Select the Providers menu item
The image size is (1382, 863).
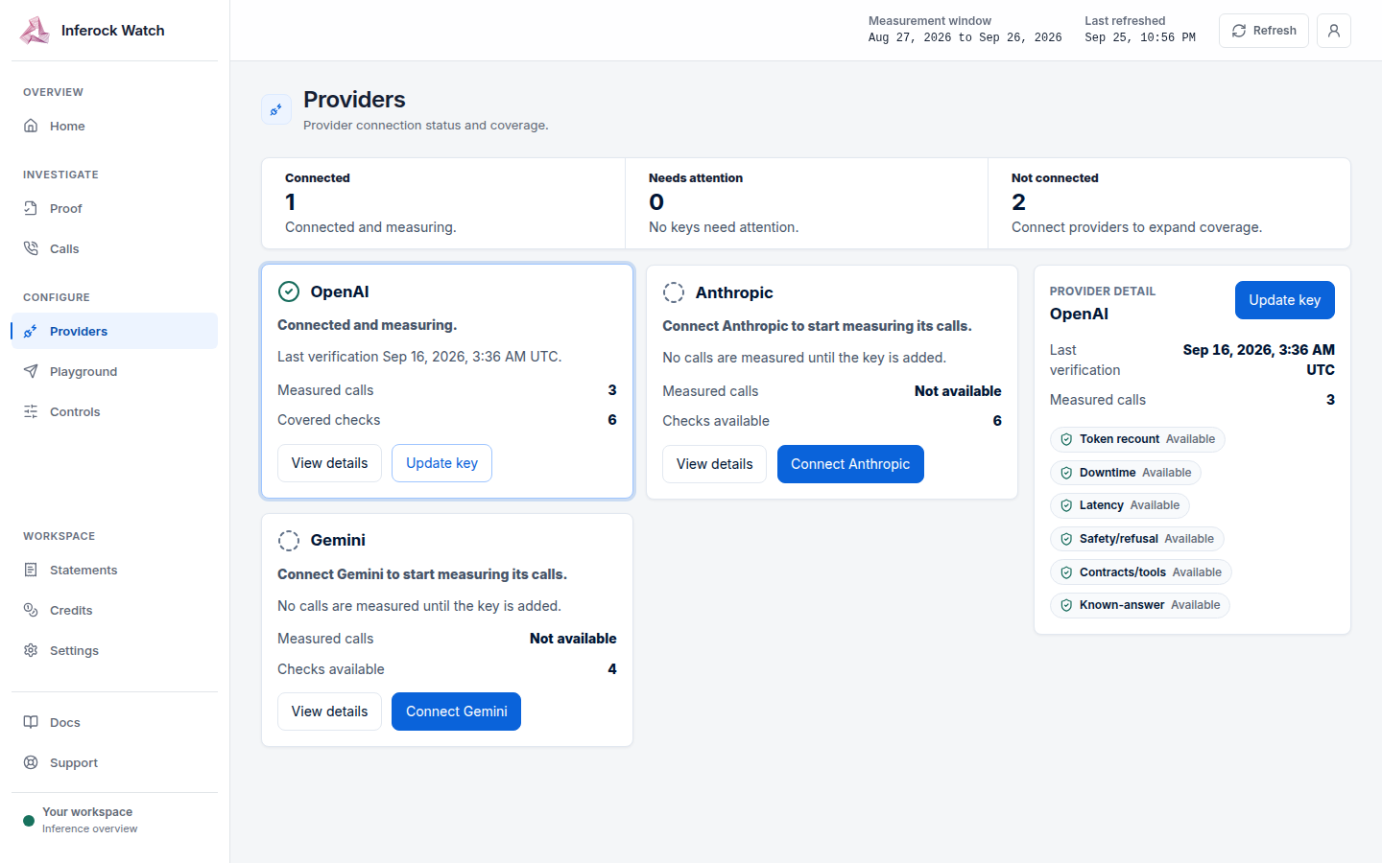[114, 331]
